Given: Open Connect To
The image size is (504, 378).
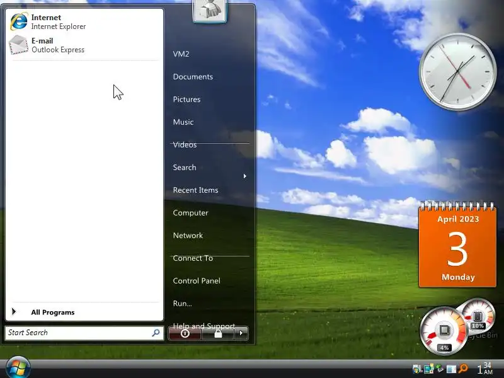Looking at the screenshot, I should 193,258.
